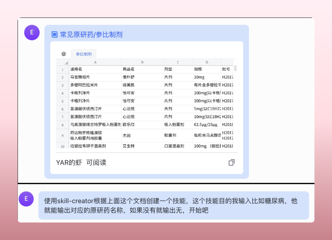Expand column header C in the spreadsheet

pos(177,62)
